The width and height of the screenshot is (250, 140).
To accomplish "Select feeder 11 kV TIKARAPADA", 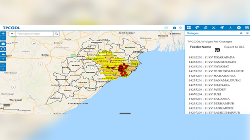I will [x=213, y=57].
